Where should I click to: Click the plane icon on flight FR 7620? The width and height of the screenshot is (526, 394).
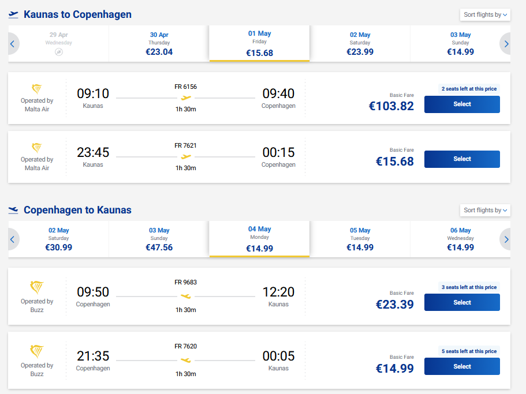186,361
